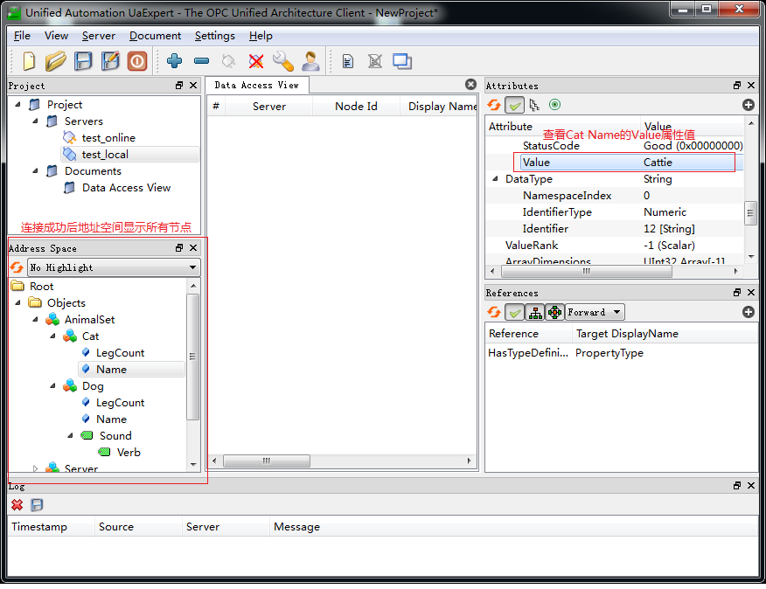
Task: Toggle the green checkmark button in References panel
Action: click(x=514, y=312)
